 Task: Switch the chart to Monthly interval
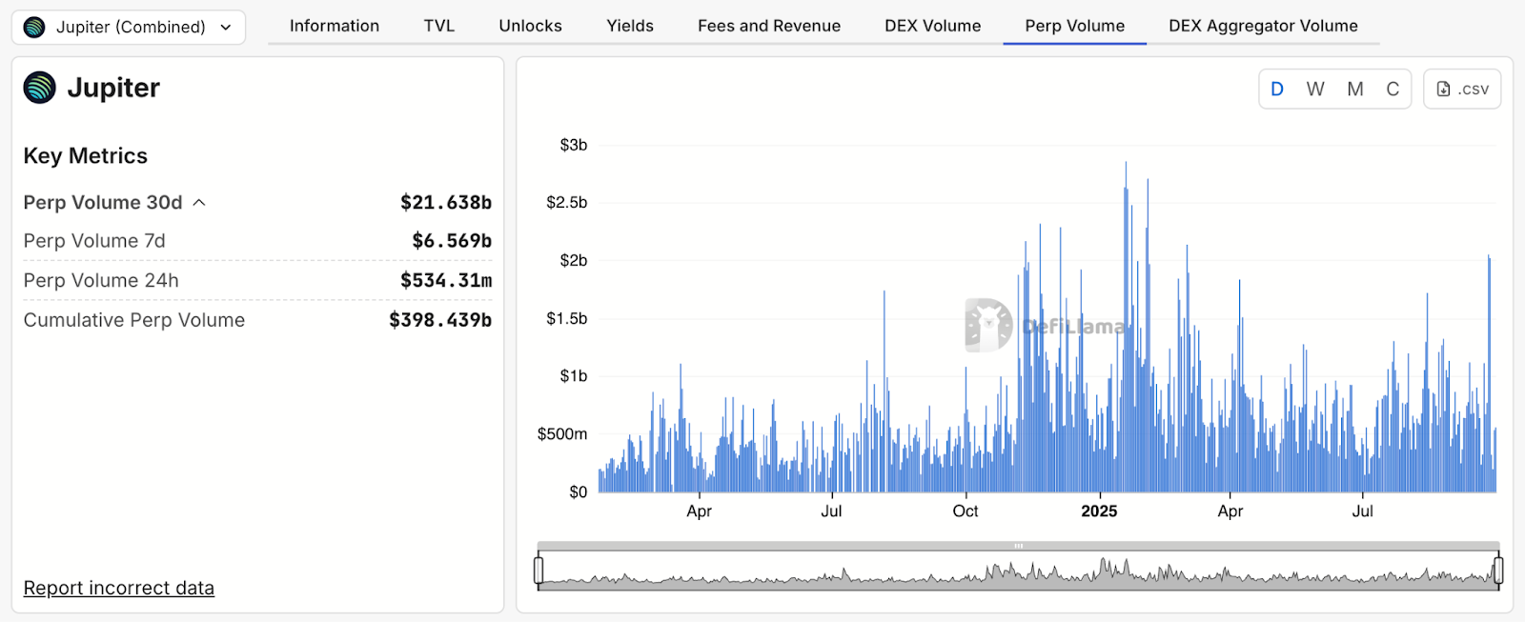(1354, 89)
